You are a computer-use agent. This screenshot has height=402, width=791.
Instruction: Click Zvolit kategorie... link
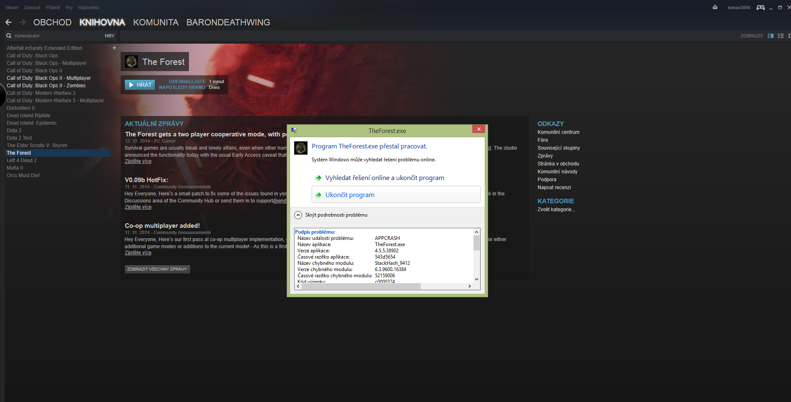[x=556, y=210]
